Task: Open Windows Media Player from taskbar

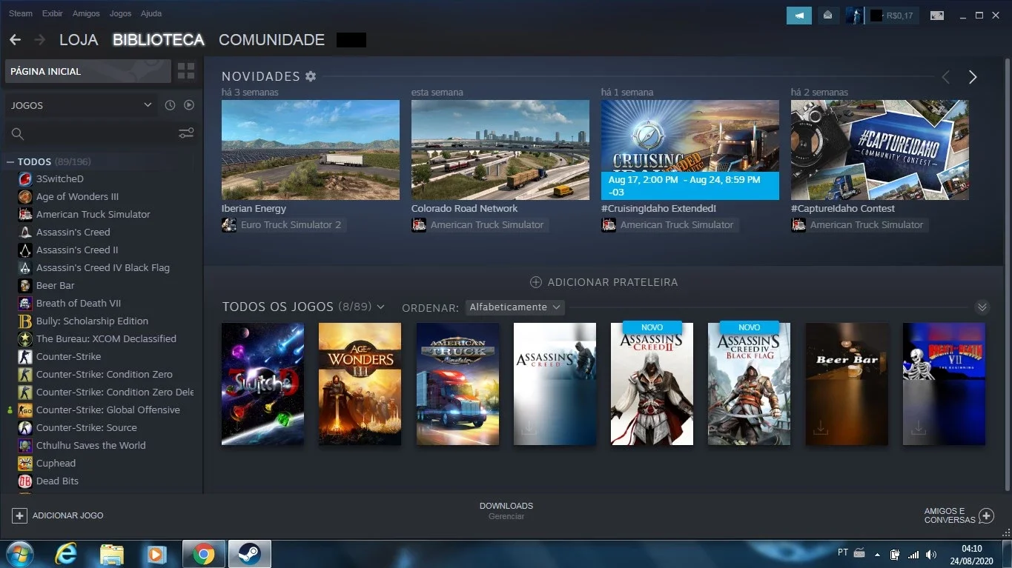Action: [156, 554]
